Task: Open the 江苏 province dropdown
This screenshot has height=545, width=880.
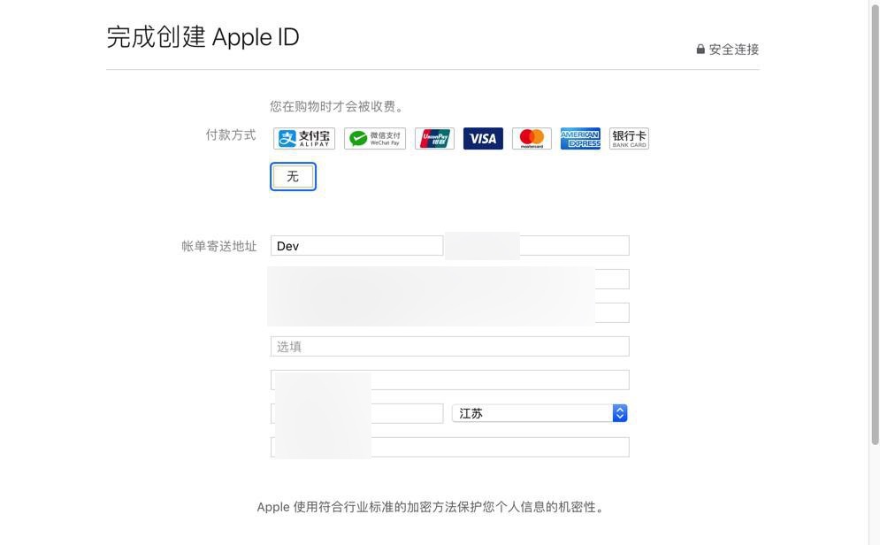Action: (x=531, y=413)
